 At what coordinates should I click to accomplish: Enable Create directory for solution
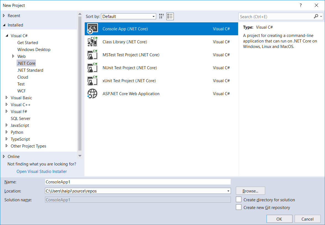pos(239,200)
